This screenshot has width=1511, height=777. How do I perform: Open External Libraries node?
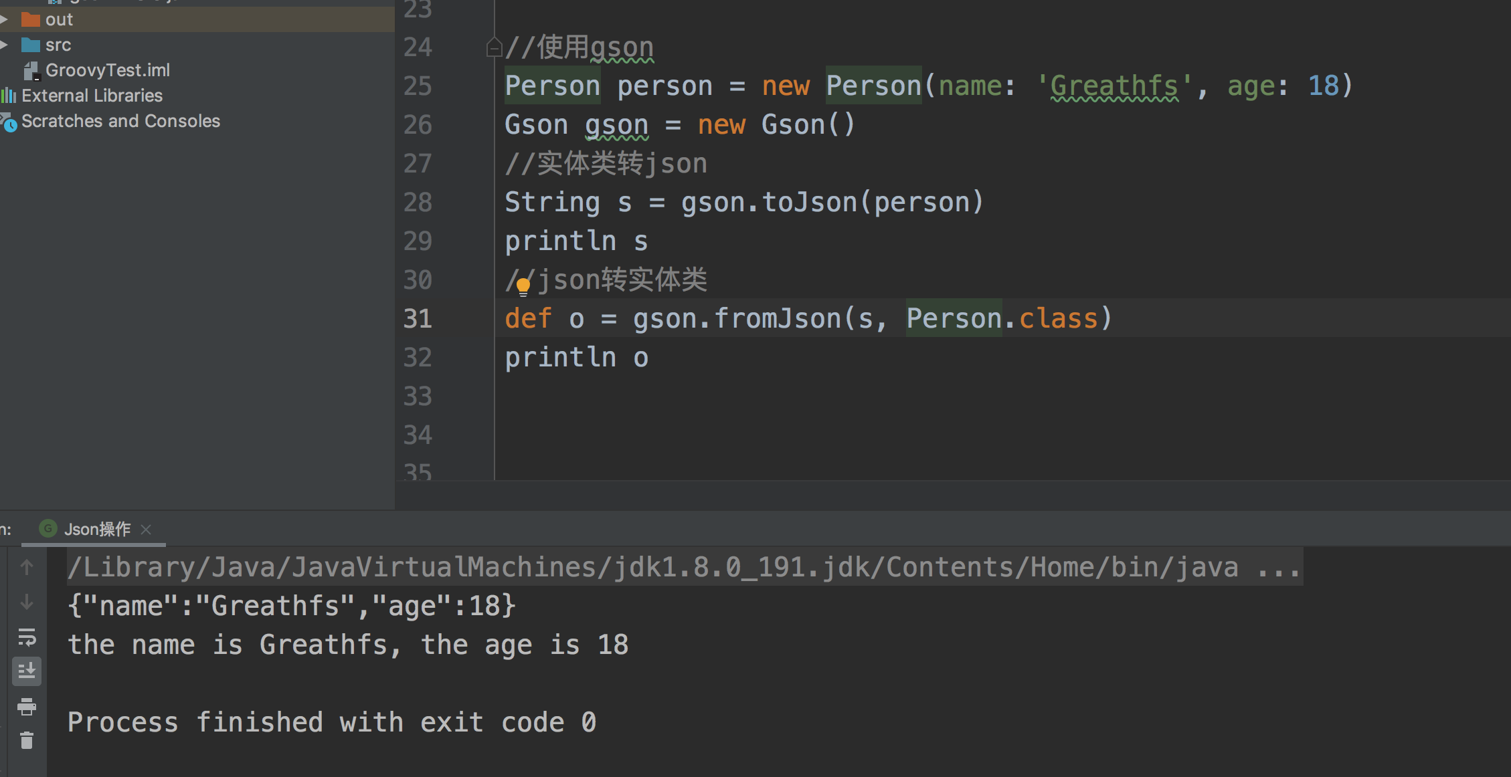[x=92, y=96]
